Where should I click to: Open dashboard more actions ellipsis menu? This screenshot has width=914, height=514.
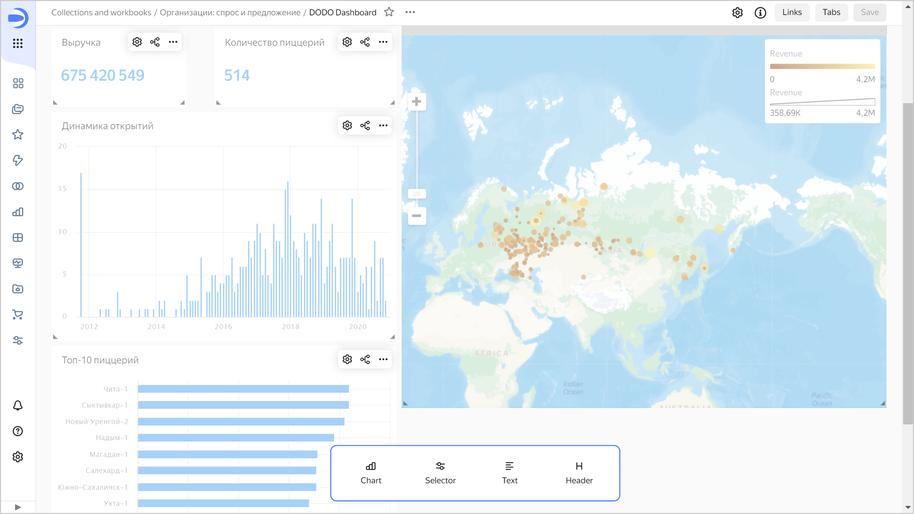pyautogui.click(x=410, y=12)
